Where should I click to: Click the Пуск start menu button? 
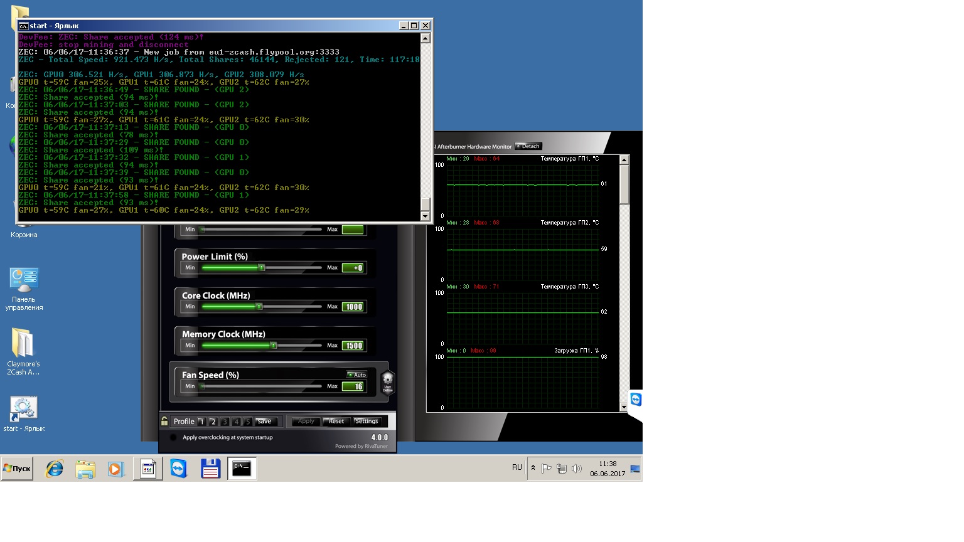coord(17,469)
